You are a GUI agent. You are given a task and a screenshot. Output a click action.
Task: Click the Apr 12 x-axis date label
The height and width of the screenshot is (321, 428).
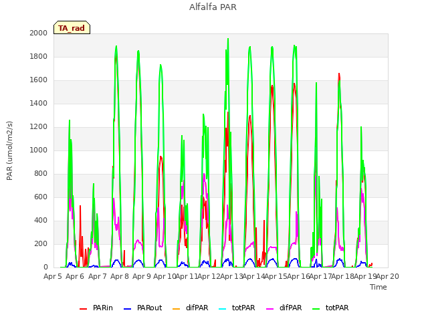(x=209, y=276)
